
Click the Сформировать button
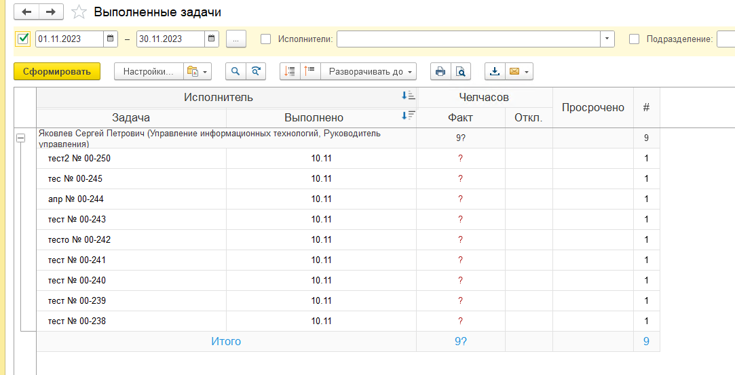click(x=57, y=71)
